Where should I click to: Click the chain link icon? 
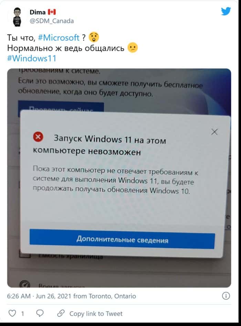click(x=61, y=313)
